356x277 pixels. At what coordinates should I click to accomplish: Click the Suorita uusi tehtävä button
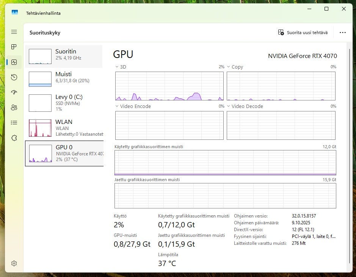click(303, 33)
